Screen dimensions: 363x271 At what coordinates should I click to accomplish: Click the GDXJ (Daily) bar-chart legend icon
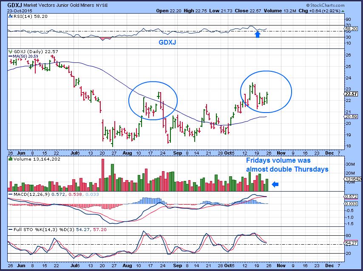click(11, 51)
